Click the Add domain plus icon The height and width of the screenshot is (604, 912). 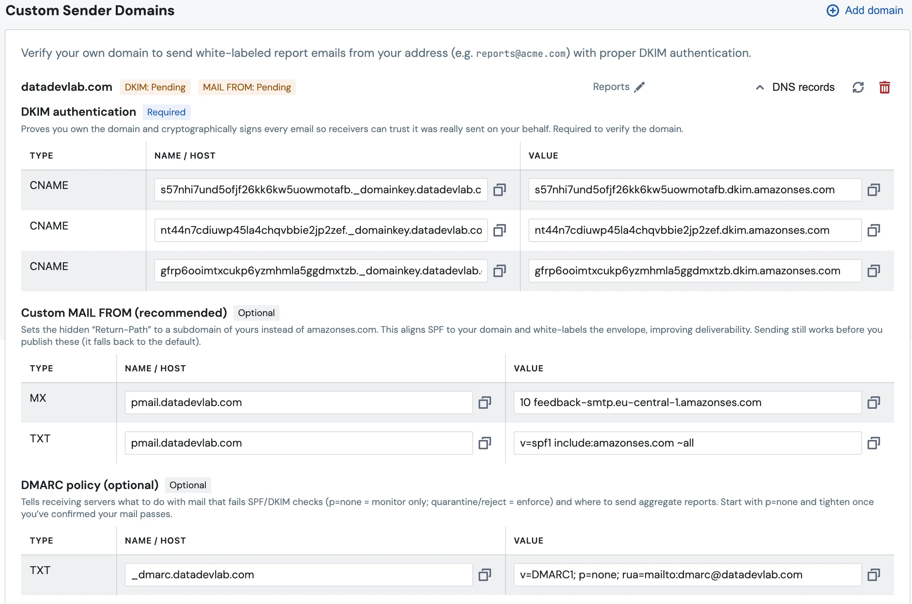(832, 11)
